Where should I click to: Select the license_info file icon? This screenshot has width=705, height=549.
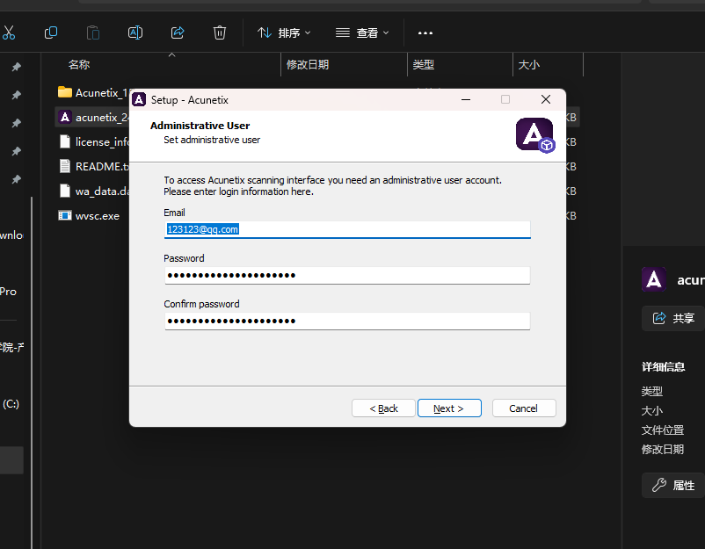point(65,141)
